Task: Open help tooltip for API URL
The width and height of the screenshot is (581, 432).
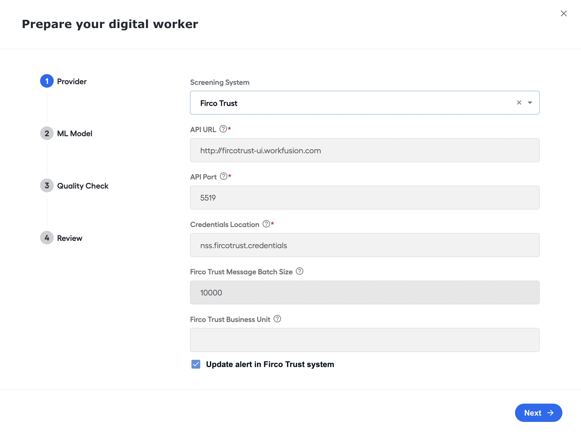Action: click(223, 129)
